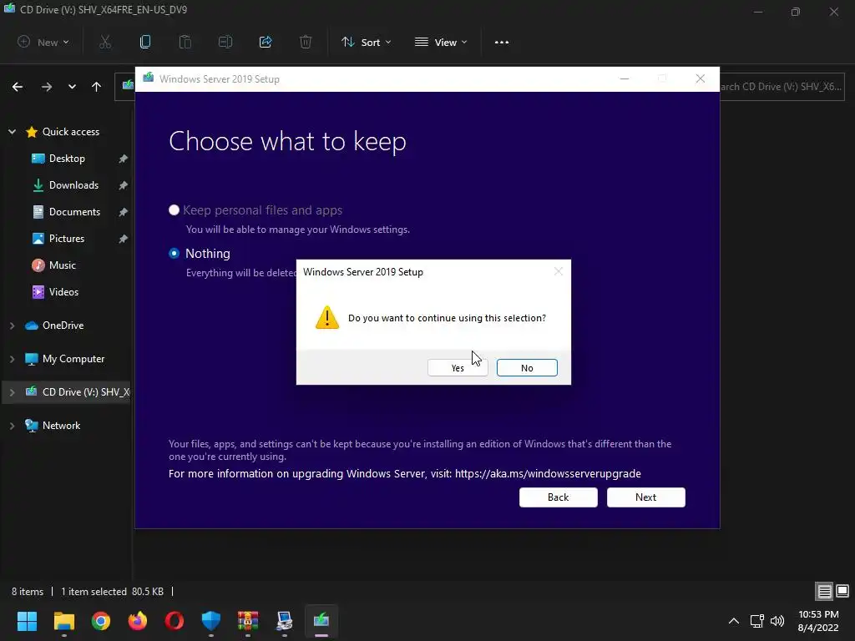
Task: Select My Computer in navigation pane
Action: click(x=73, y=359)
